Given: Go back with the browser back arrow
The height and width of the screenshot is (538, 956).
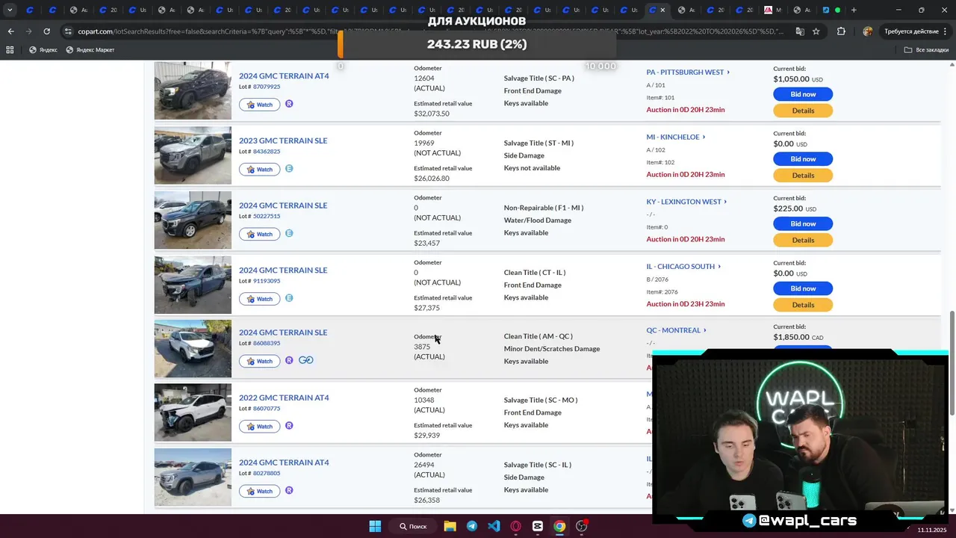Looking at the screenshot, I should click(x=10, y=31).
